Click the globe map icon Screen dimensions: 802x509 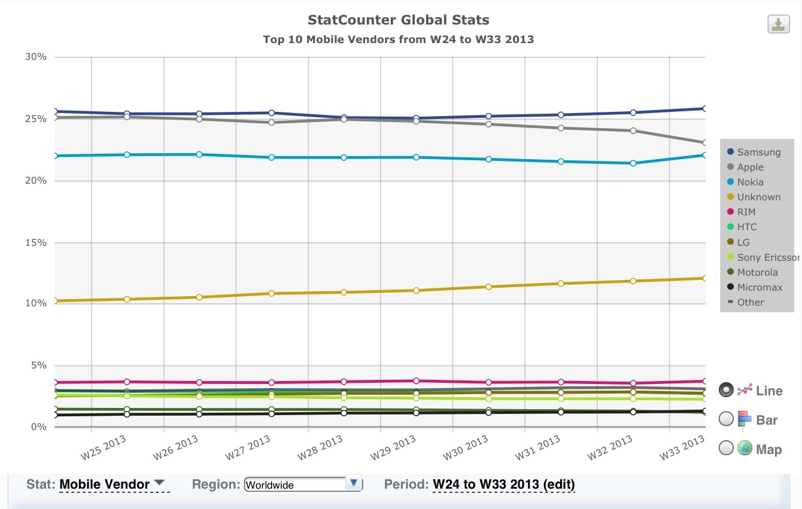click(x=745, y=448)
